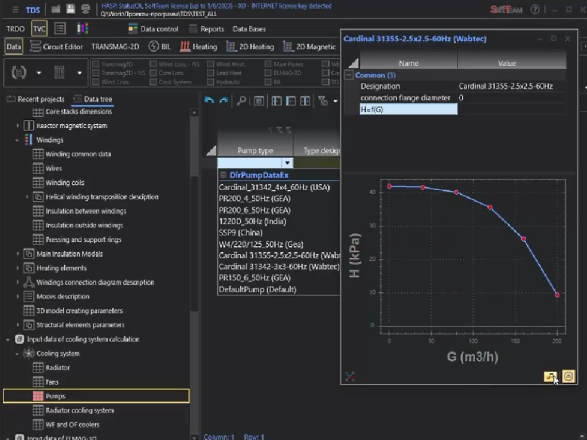This screenshot has height=440, width=587.
Task: Open the Heating tab
Action: tap(199, 47)
